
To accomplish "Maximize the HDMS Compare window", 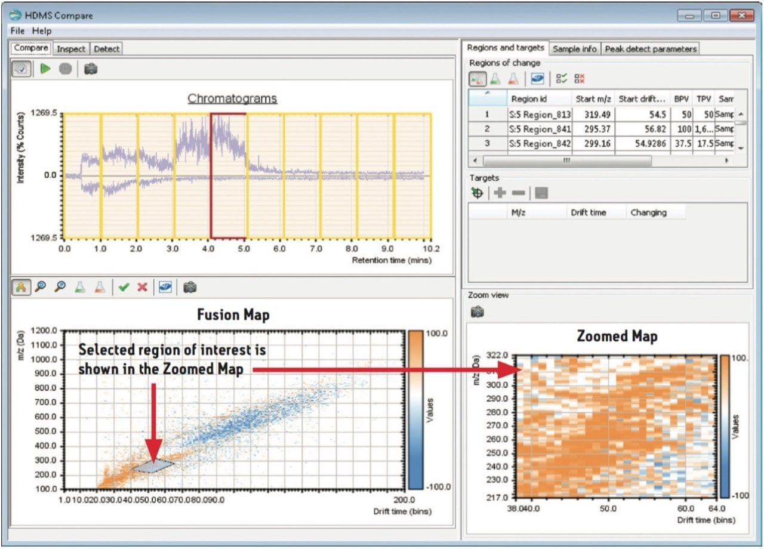I will 715,16.
